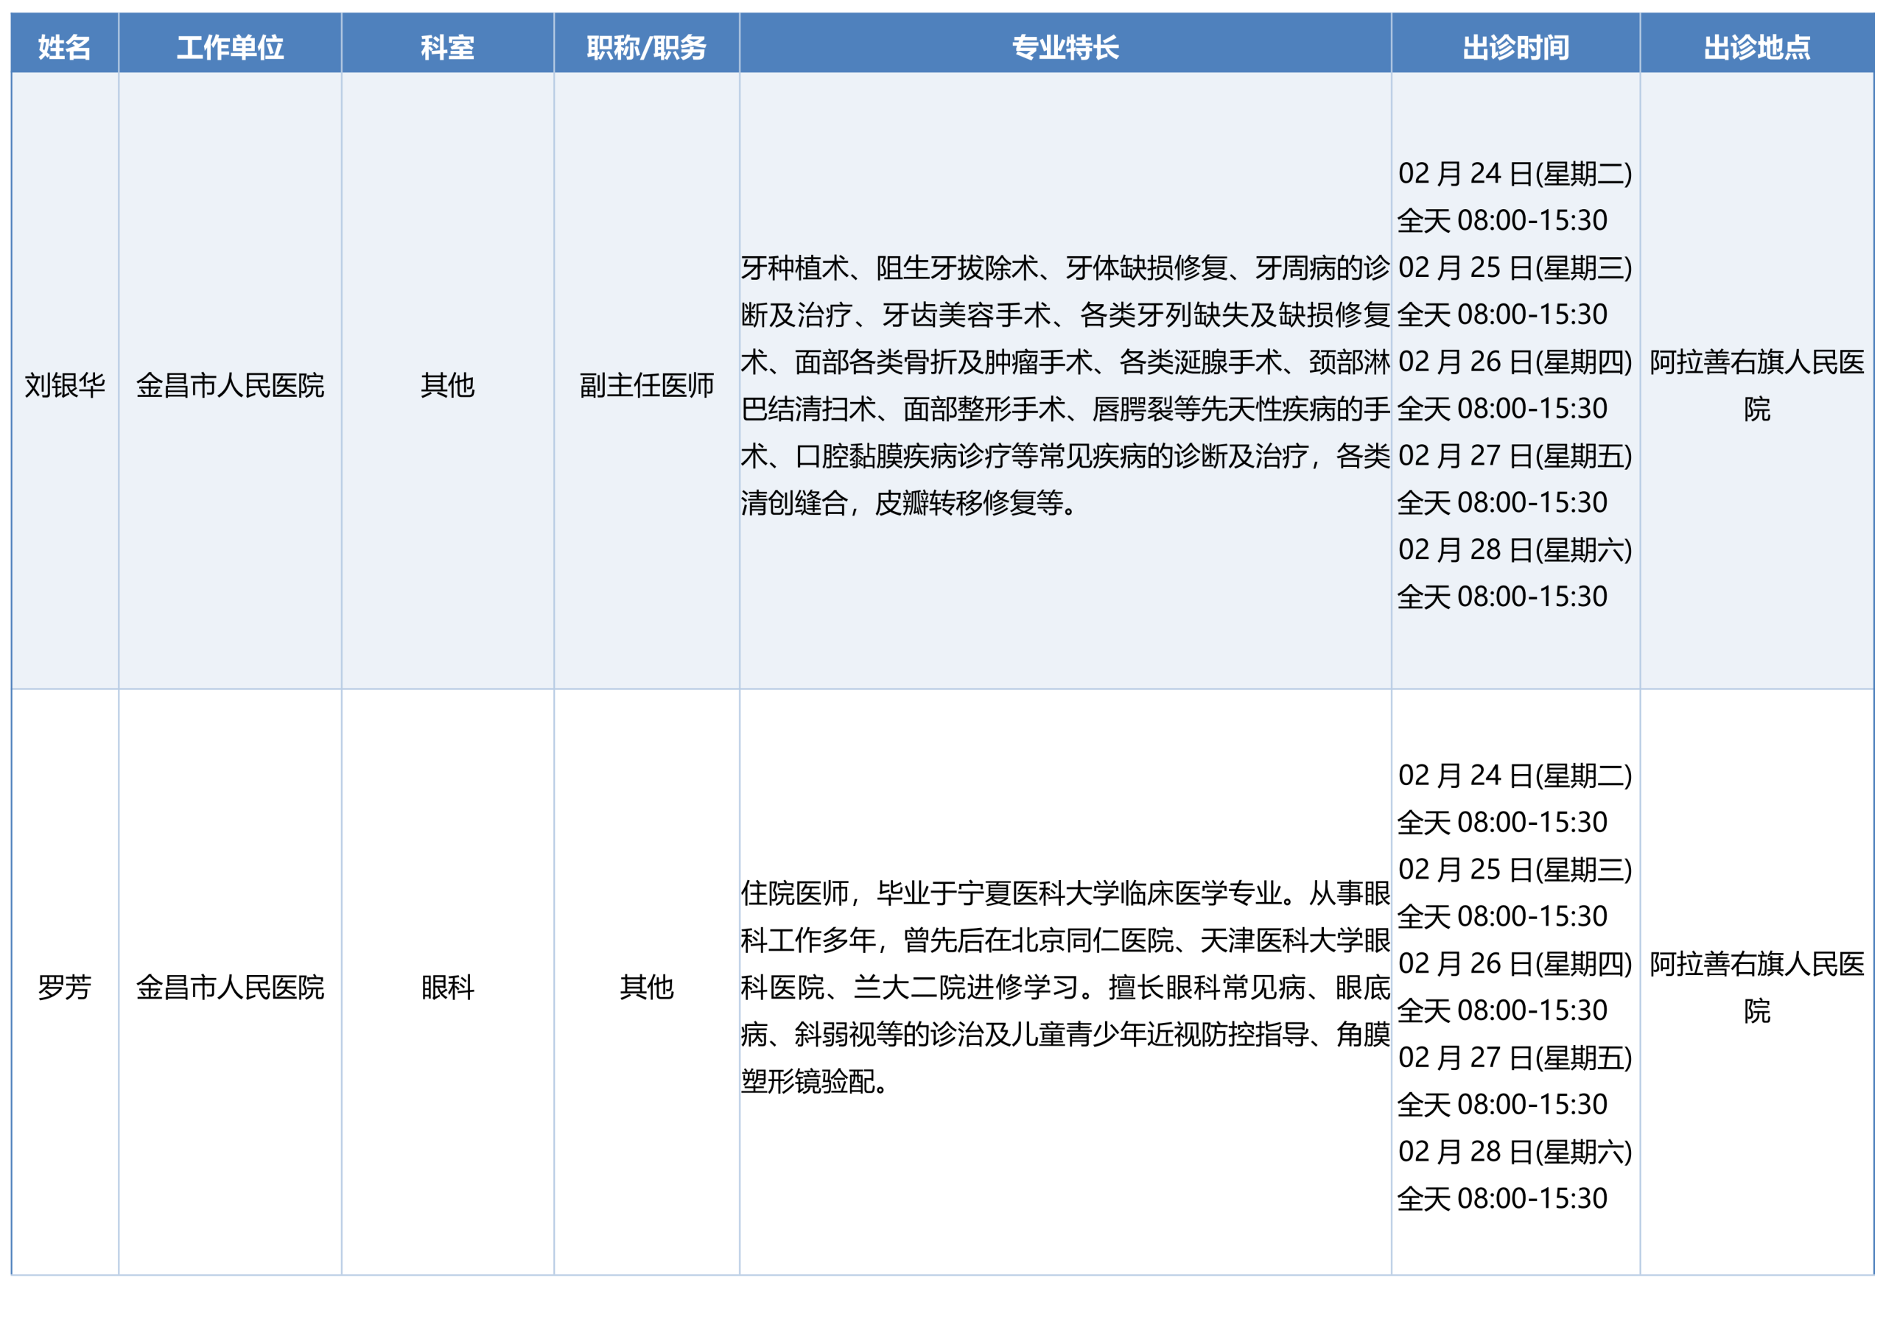This screenshot has width=1886, height=1333.
Task: Click 金昌市人民医院 in 刘银华's row
Action: tap(230, 385)
